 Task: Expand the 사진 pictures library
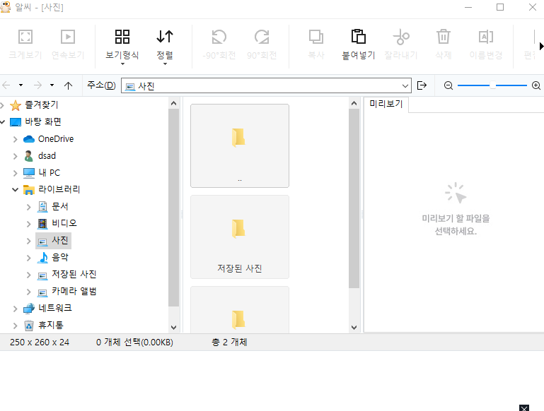29,241
